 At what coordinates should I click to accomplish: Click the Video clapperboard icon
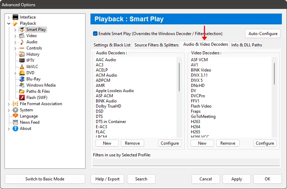point(22,36)
